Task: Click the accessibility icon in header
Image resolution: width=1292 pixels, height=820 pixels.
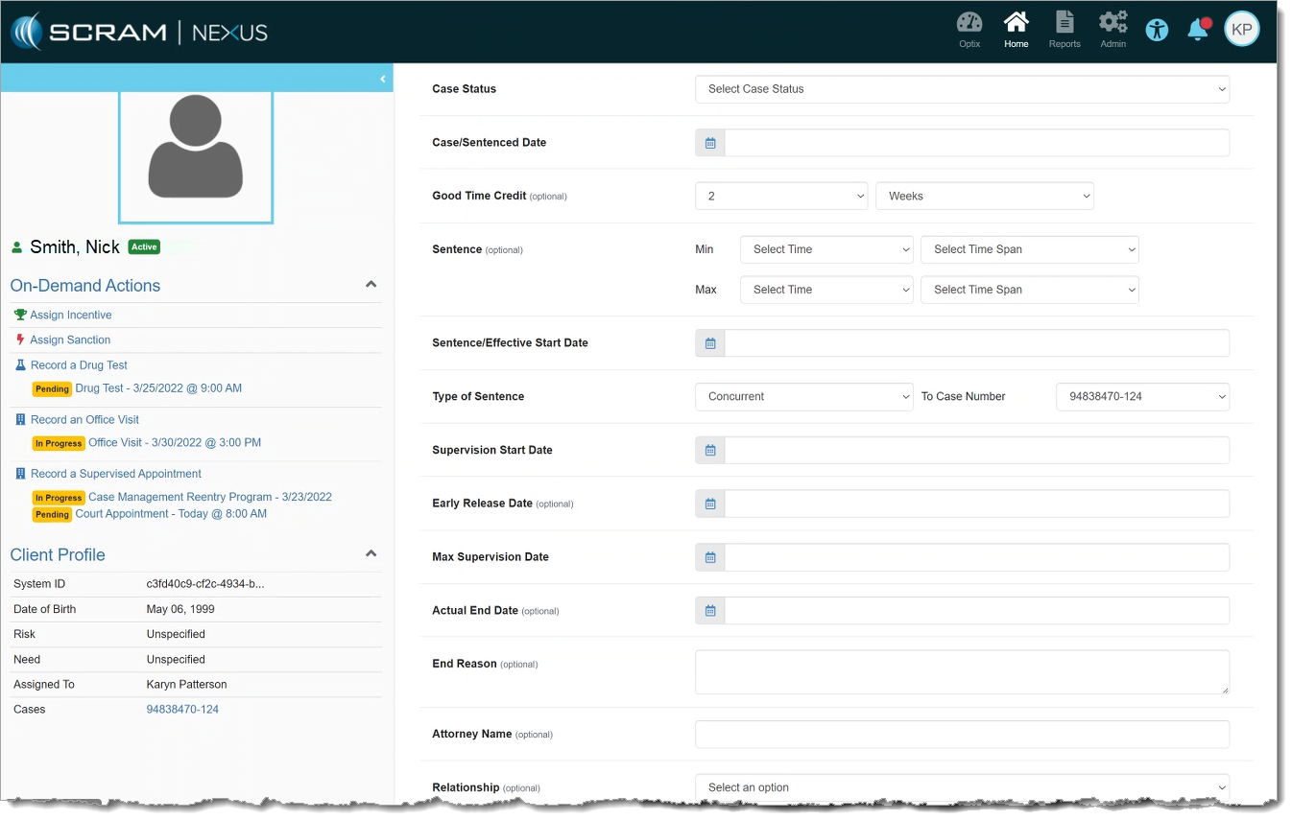Action: point(1157,30)
